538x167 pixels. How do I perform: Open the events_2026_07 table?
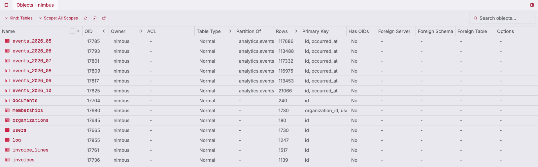[x=32, y=61]
